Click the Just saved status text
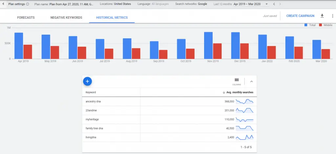The height and width of the screenshot is (154, 336). (270, 16)
